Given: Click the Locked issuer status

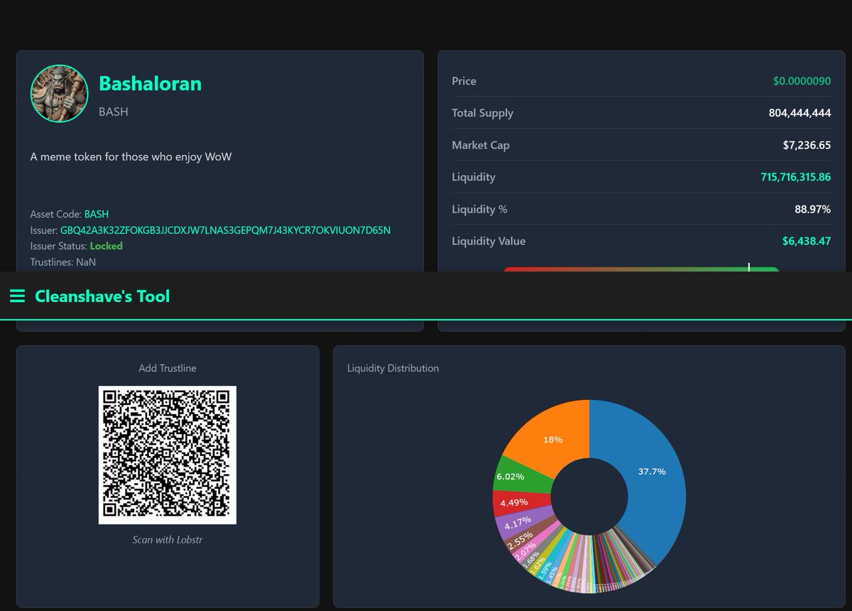Looking at the screenshot, I should coord(106,246).
